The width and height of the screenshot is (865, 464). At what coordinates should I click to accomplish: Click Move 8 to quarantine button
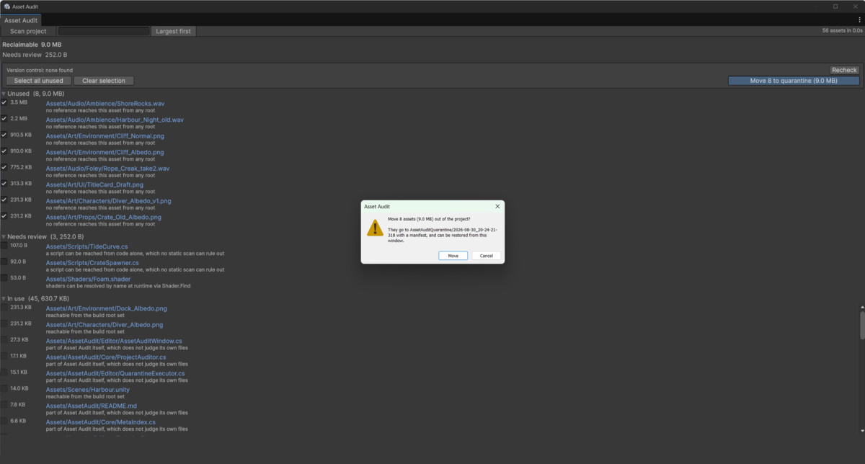coord(794,81)
